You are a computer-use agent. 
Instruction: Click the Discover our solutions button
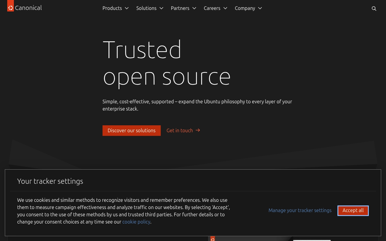tap(131, 130)
